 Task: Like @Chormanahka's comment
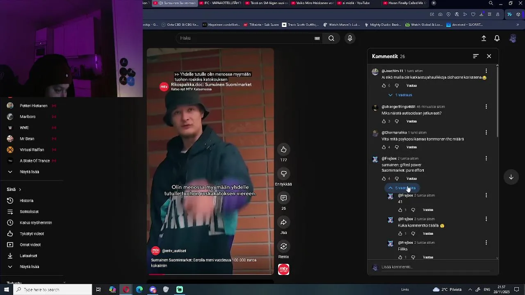point(384,147)
